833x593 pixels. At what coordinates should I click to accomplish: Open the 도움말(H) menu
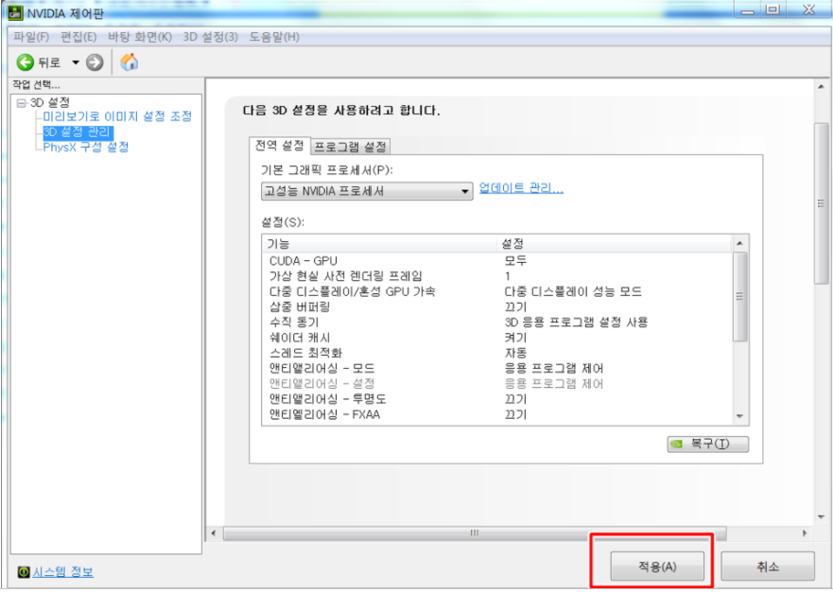[274, 37]
